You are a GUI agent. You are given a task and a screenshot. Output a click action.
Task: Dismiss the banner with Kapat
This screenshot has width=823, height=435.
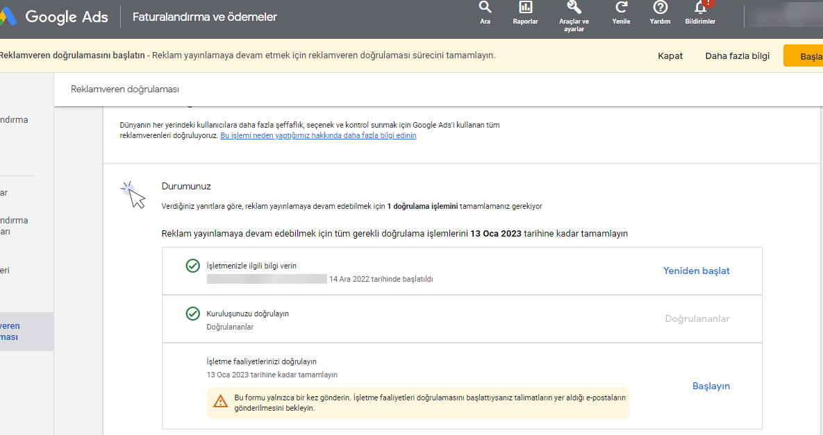pos(670,56)
